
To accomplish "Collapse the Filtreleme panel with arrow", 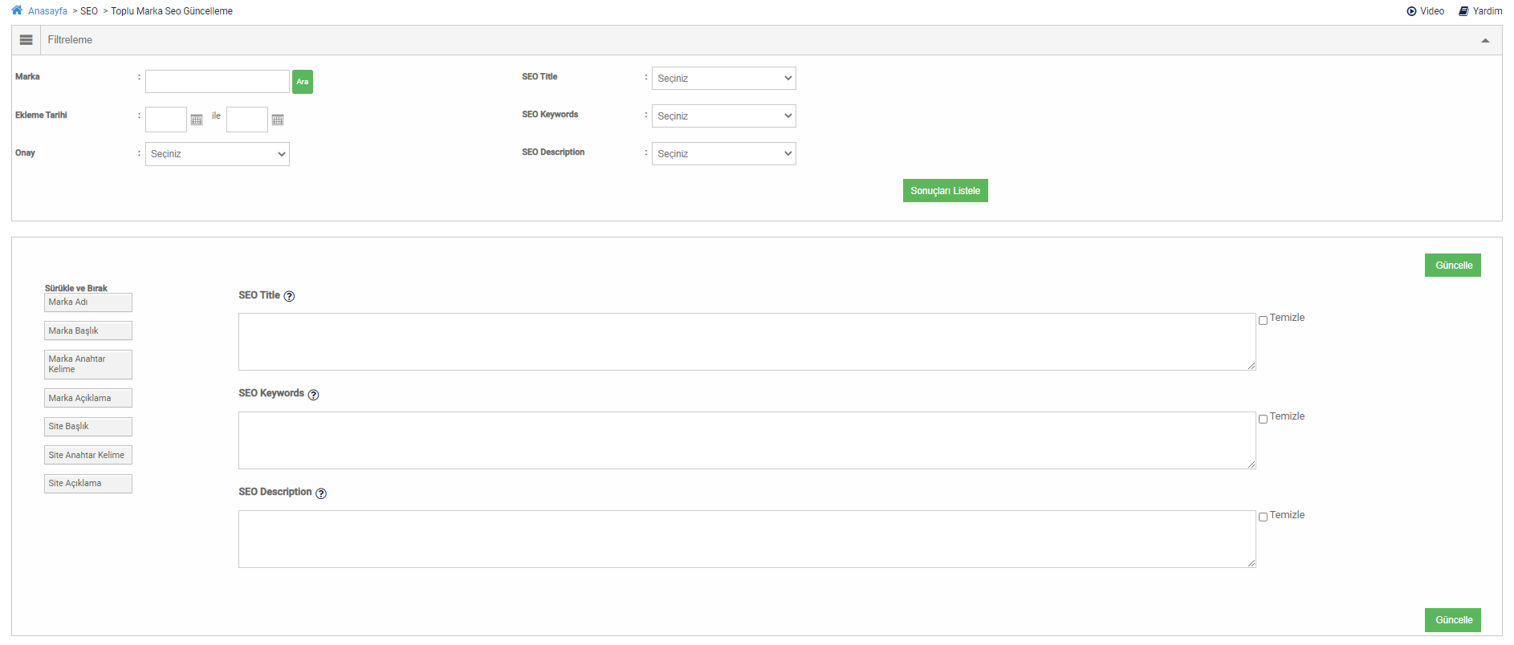I will coord(1485,40).
